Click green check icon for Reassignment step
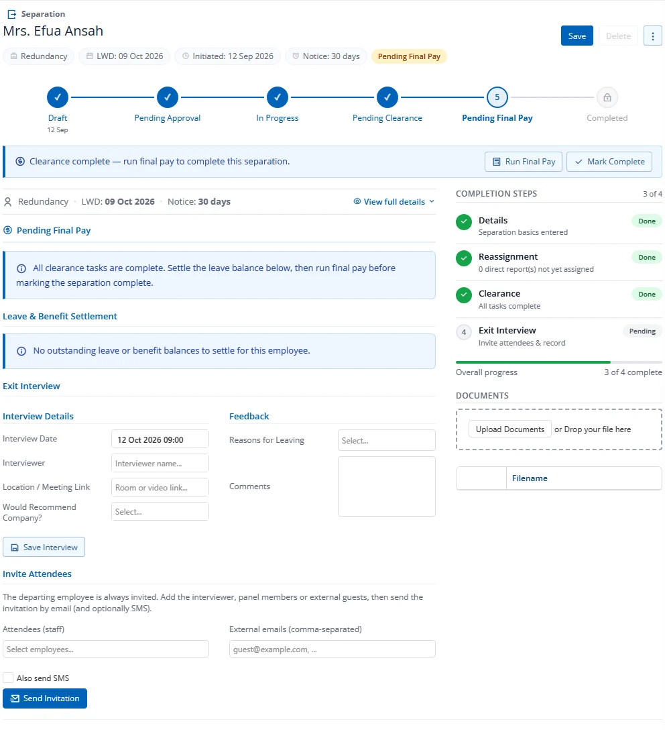 [x=464, y=258]
